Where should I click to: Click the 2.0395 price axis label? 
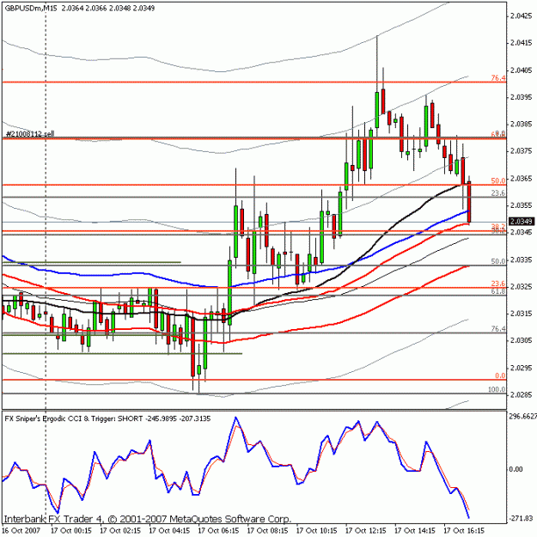[522, 97]
